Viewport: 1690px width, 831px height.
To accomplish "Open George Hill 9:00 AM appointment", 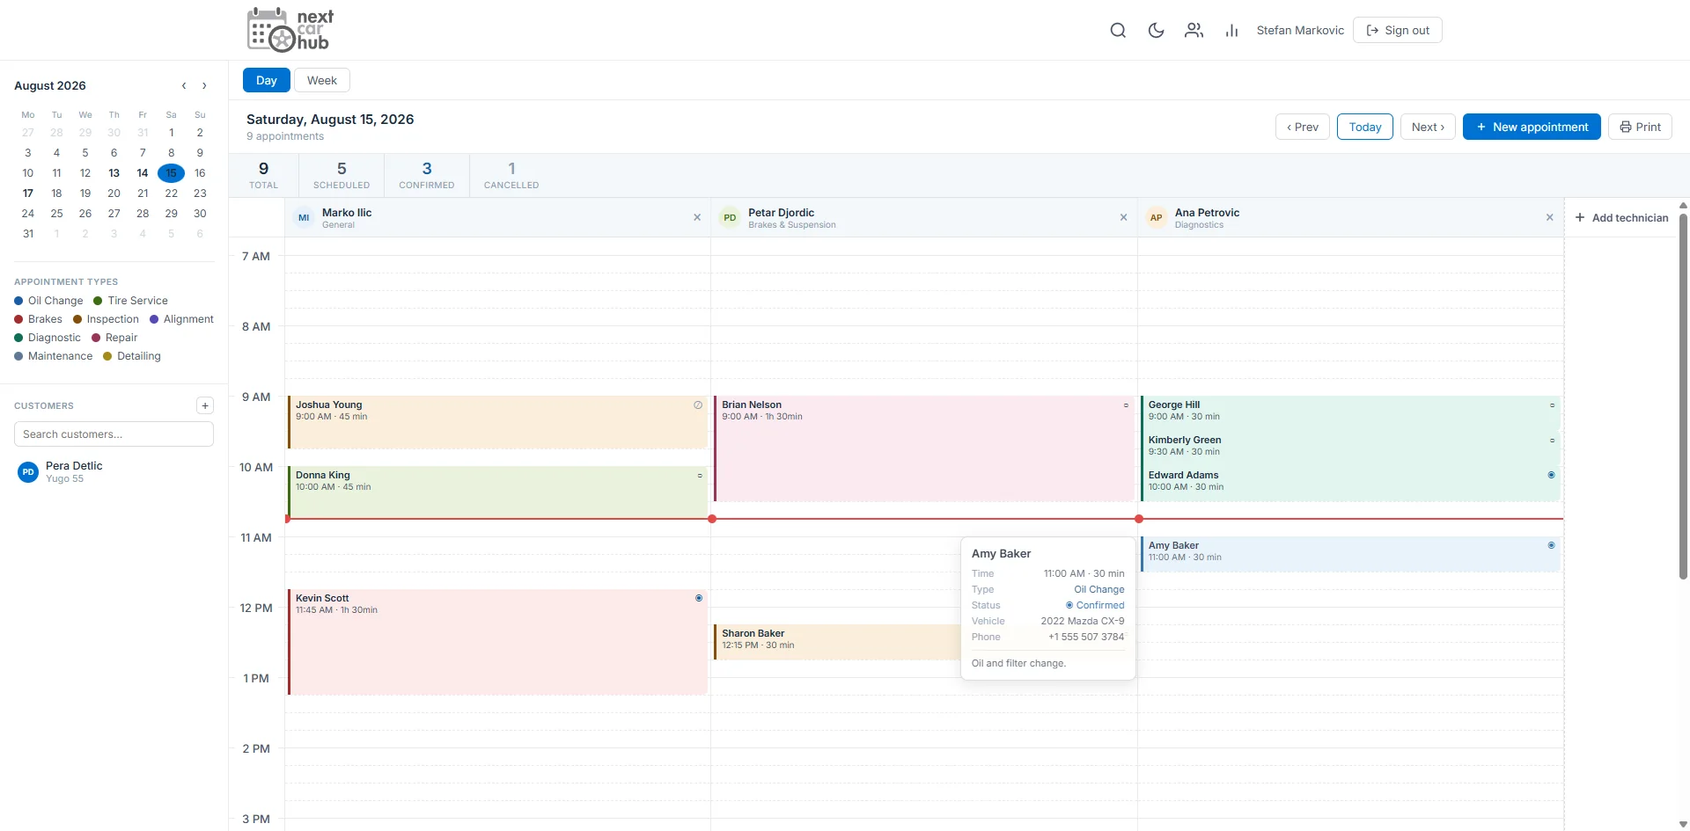I will 1350,413.
